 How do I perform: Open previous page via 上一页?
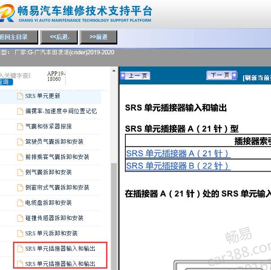(135, 75)
